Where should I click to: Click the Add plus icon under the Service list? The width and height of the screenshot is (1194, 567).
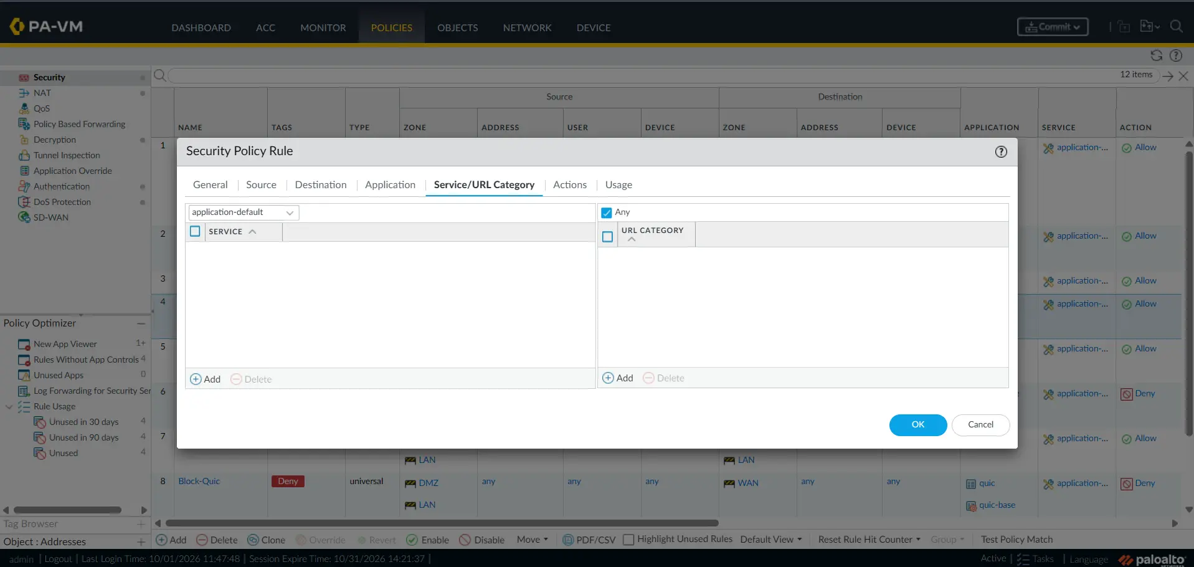(x=196, y=379)
